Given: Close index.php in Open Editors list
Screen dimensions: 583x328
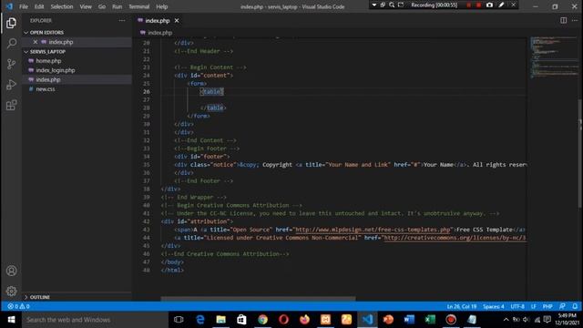Looking at the screenshot, I should 36,42.
